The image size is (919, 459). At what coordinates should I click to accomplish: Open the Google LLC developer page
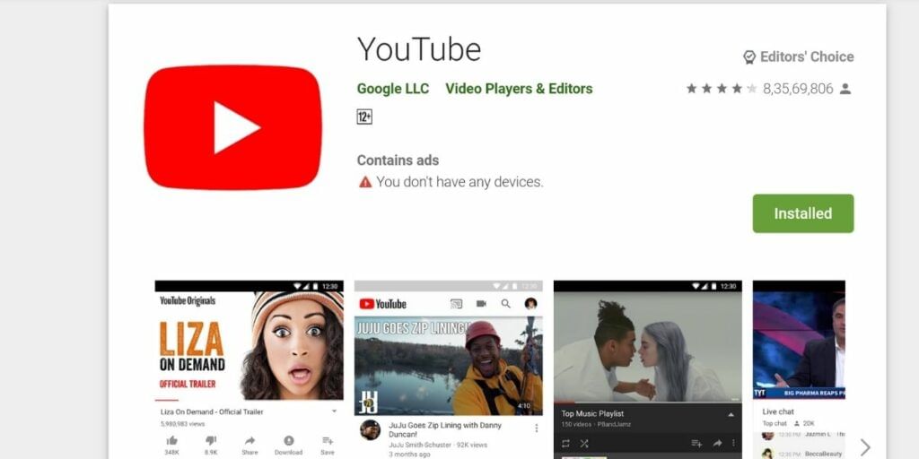coord(393,89)
